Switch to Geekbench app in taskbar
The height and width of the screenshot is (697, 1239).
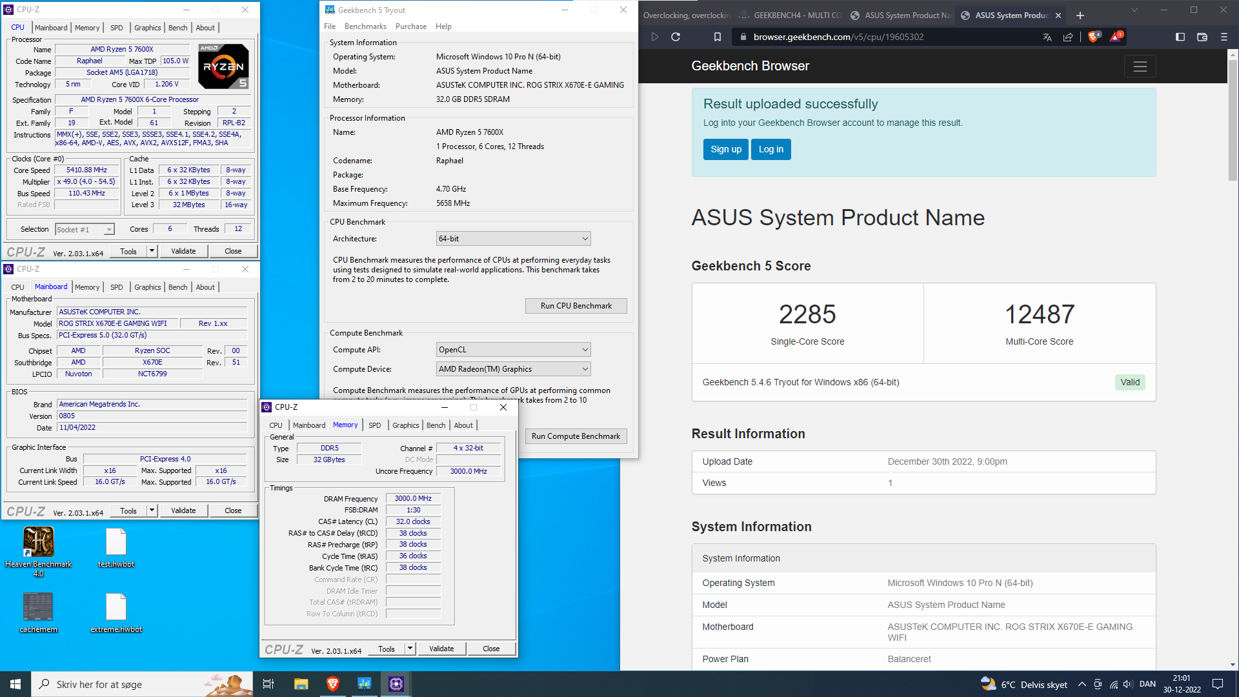[365, 684]
